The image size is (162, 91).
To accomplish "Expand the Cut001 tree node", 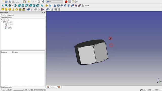I will click(x=4, y=28).
